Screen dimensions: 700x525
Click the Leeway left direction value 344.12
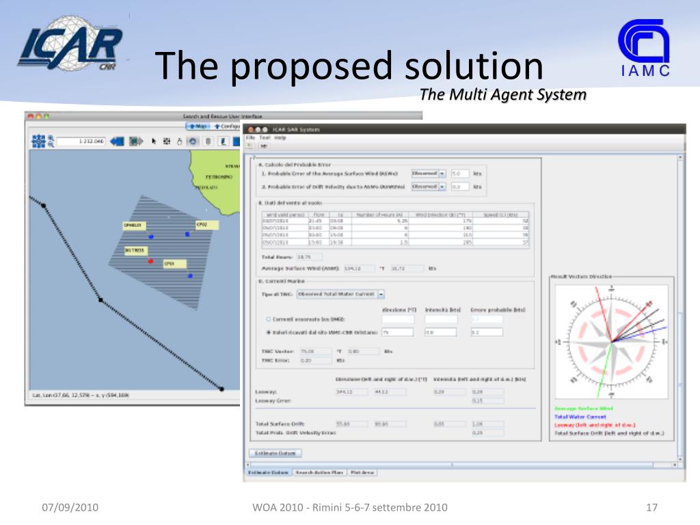[x=351, y=392]
